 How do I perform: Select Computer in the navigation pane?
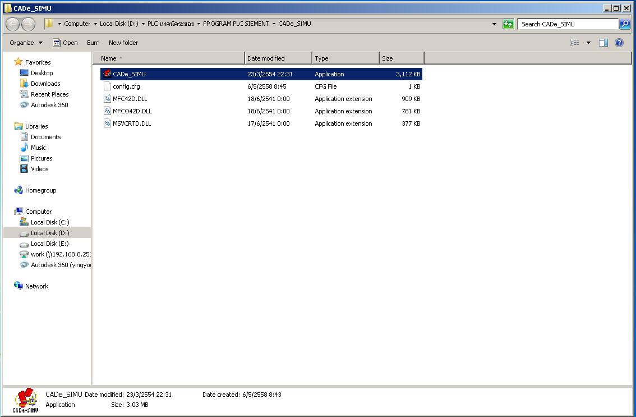coord(39,211)
